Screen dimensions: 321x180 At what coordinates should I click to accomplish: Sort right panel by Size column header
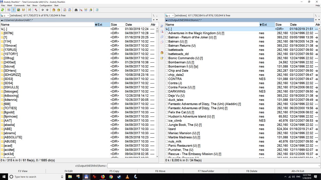pyautogui.click(x=282, y=25)
